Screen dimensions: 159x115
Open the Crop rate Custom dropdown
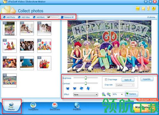[125, 85]
